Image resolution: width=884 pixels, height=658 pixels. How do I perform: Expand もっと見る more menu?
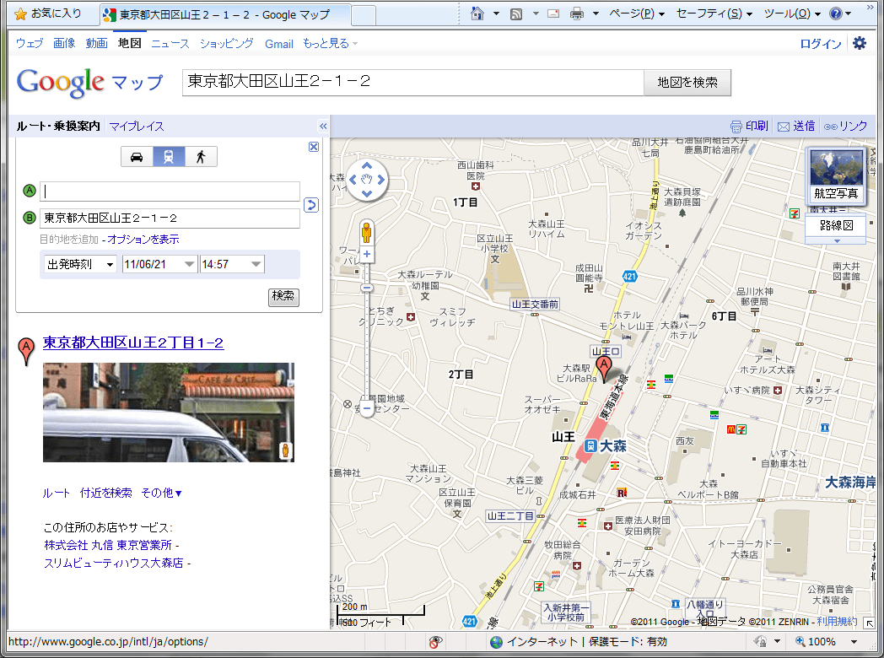330,43
